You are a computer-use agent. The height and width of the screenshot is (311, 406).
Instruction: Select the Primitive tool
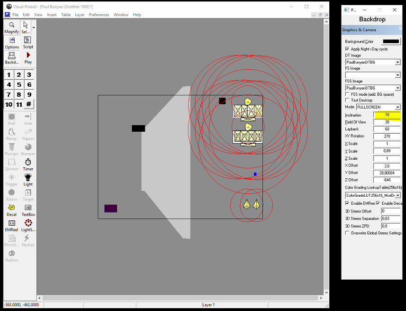[12, 241]
